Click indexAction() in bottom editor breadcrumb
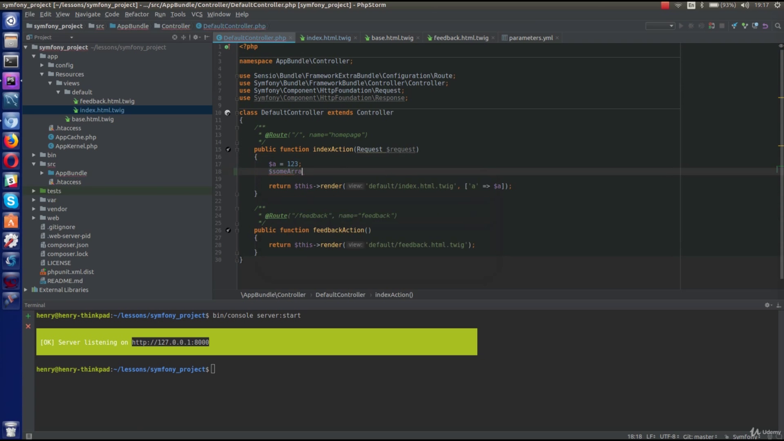This screenshot has height=441, width=784. click(394, 295)
